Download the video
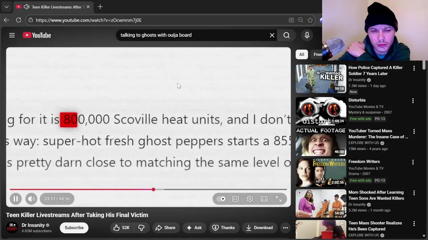This screenshot has width=428, height=240. tap(260, 228)
